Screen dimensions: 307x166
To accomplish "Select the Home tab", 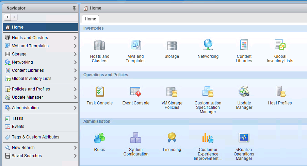I will pos(90,19).
